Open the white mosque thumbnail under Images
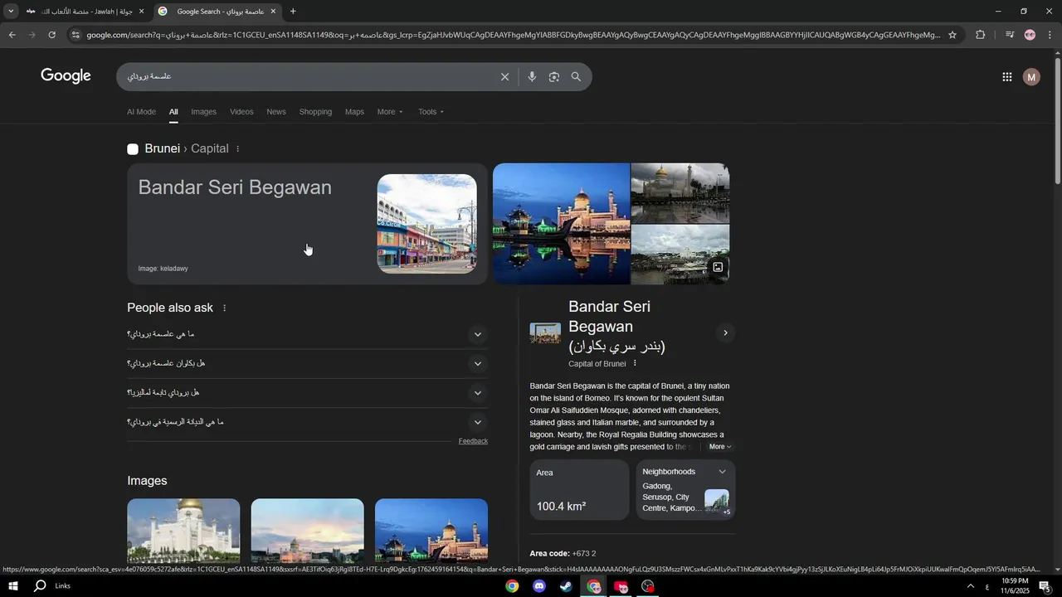Viewport: 1062px width, 597px height. point(183,531)
